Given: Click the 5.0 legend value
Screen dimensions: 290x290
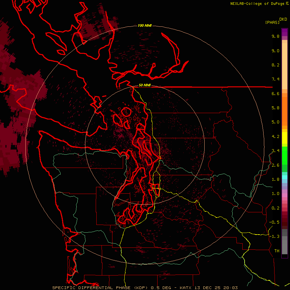Looking at the screenshot, I should point(275,122).
